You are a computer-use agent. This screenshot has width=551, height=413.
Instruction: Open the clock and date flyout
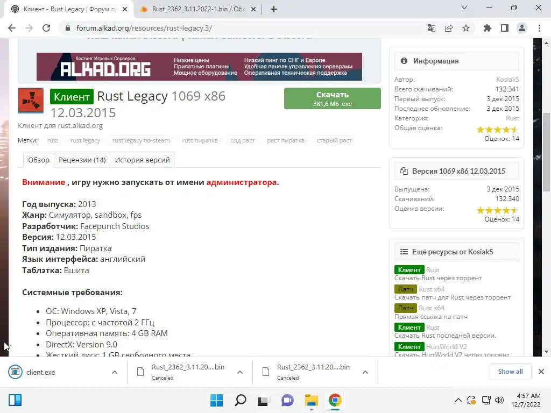(526, 400)
